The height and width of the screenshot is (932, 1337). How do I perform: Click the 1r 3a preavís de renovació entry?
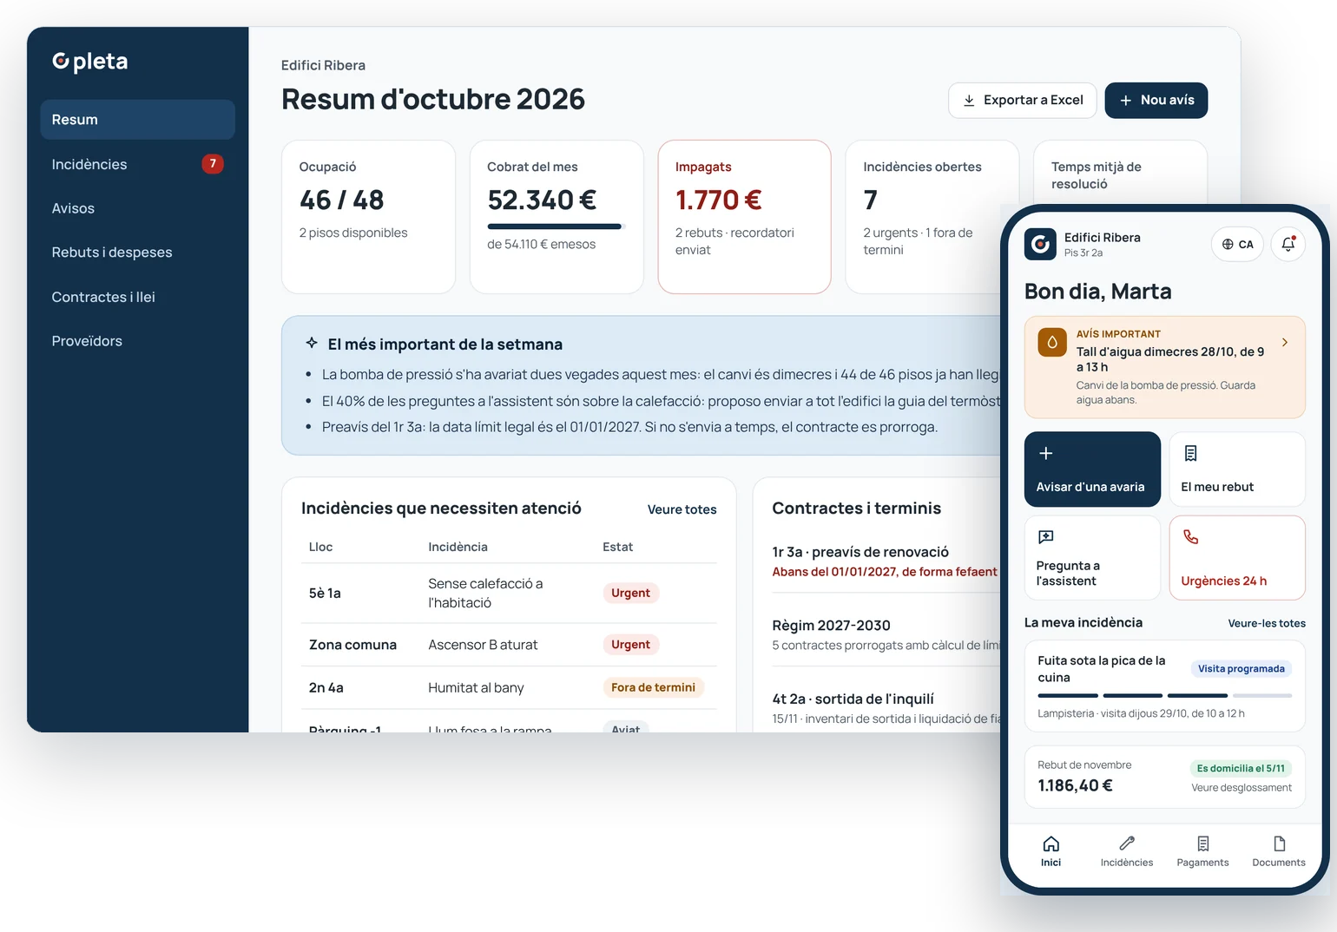(885, 561)
